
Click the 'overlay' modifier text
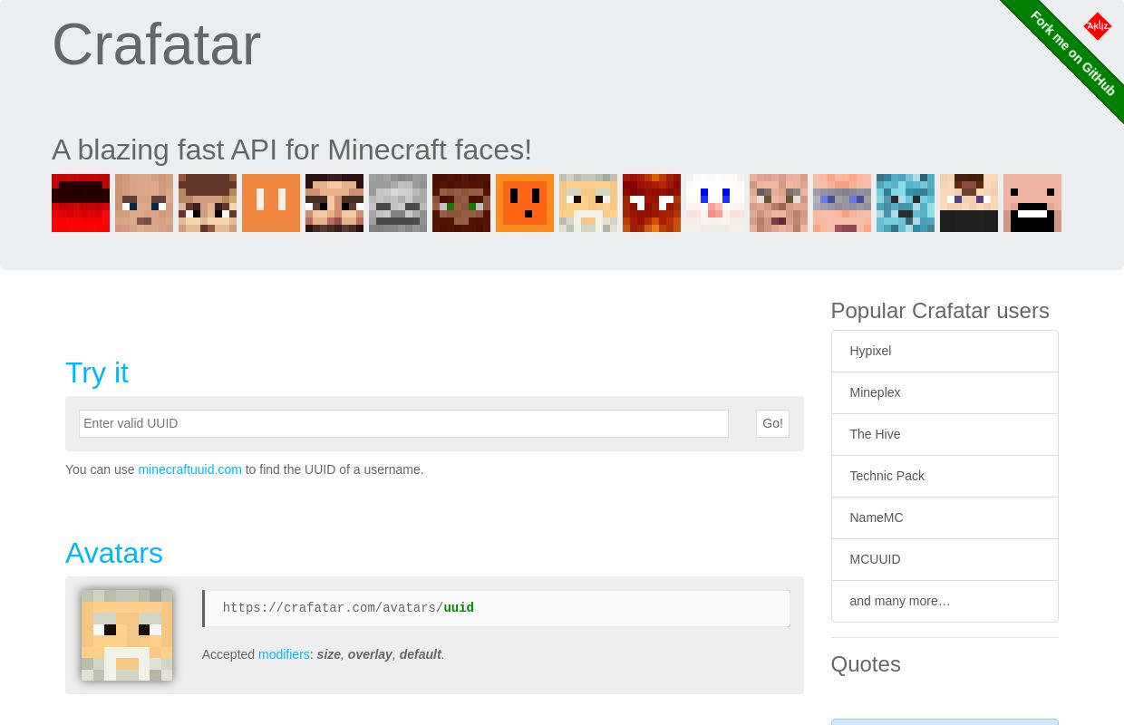click(x=370, y=654)
